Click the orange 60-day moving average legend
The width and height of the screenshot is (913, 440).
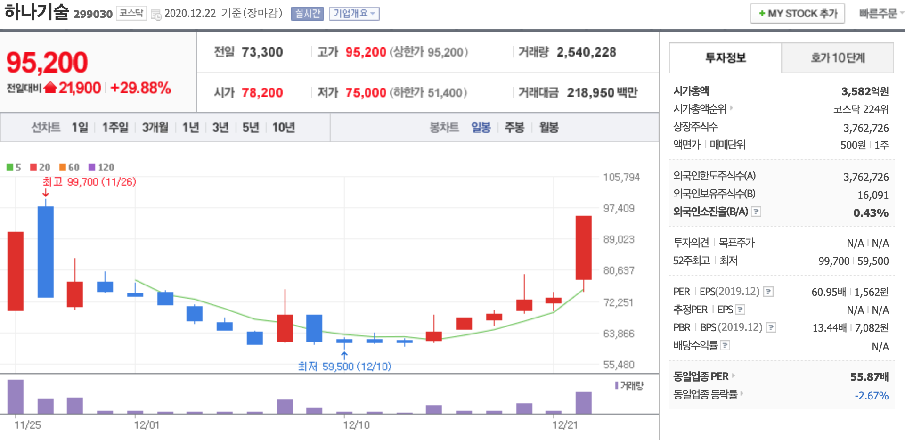coord(69,167)
